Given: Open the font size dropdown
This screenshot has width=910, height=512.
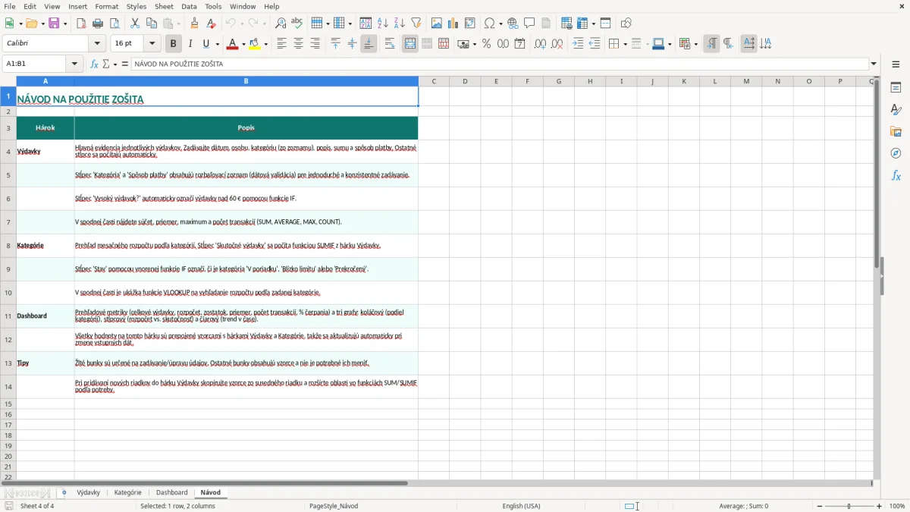Looking at the screenshot, I should coord(152,44).
